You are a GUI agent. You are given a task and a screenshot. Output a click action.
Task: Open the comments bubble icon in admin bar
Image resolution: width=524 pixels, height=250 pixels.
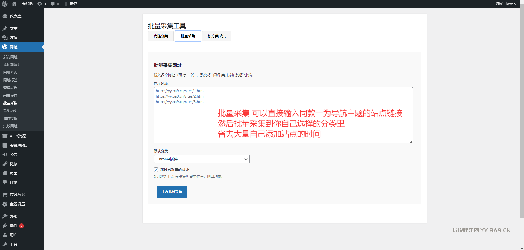pos(53,4)
